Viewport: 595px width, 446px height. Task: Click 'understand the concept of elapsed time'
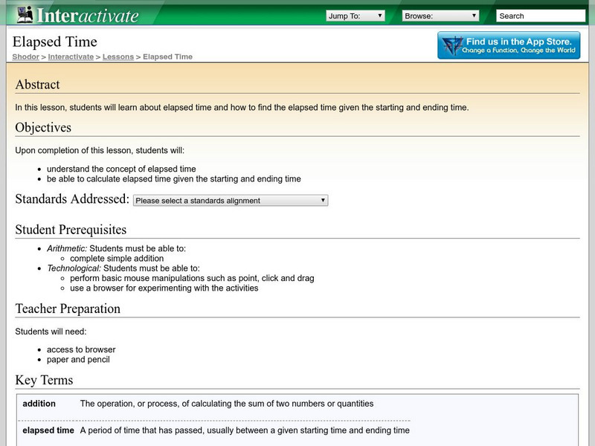121,169
